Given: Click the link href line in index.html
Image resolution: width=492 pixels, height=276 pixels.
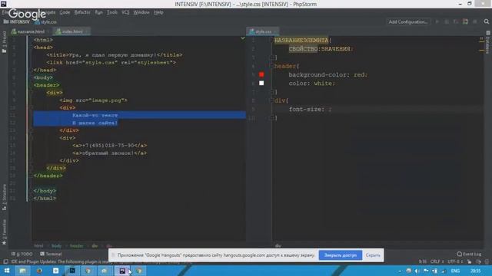Looking at the screenshot, I should tap(111, 63).
